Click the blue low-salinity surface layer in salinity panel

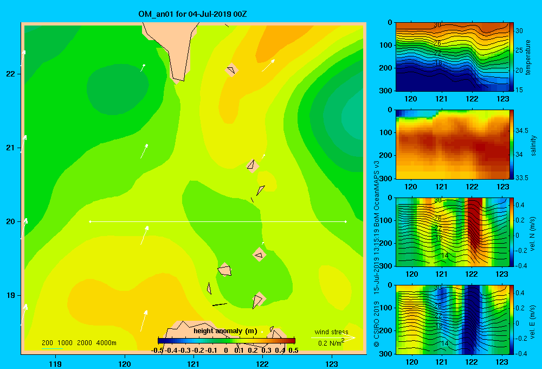tap(415, 114)
